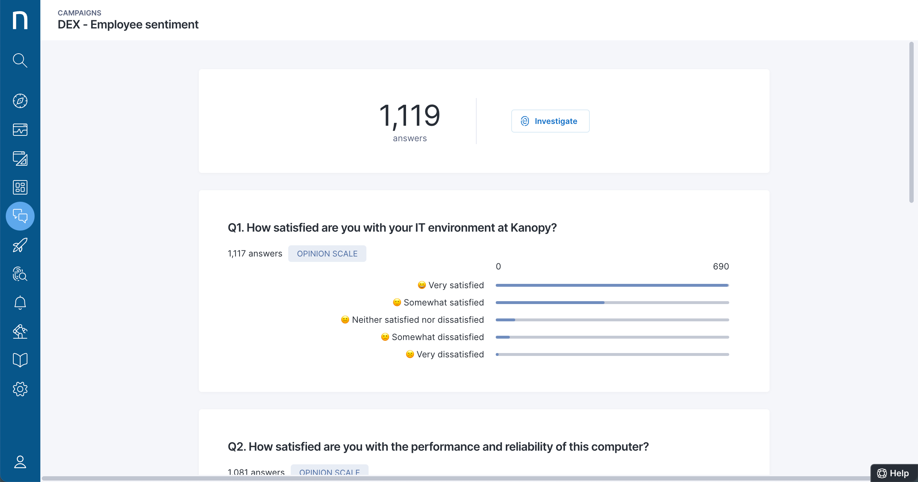Viewport: 918px width, 482px height.
Task: Select the Campaigns chat bubbles icon
Action: pos(20,216)
